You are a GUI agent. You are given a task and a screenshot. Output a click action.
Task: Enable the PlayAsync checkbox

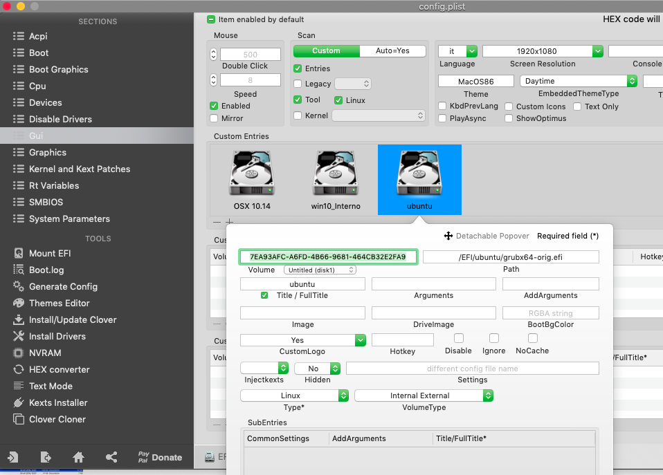point(442,118)
